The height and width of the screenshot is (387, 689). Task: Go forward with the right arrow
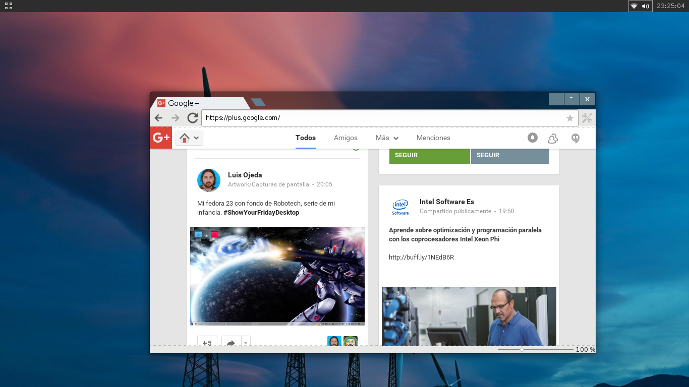[x=175, y=118]
